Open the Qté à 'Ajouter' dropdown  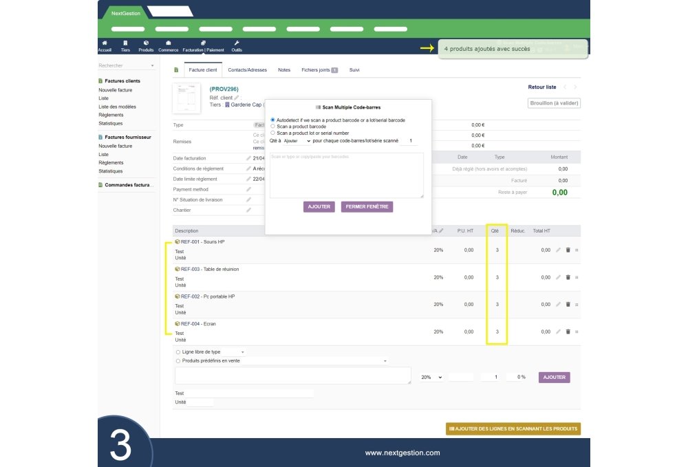[x=297, y=141]
